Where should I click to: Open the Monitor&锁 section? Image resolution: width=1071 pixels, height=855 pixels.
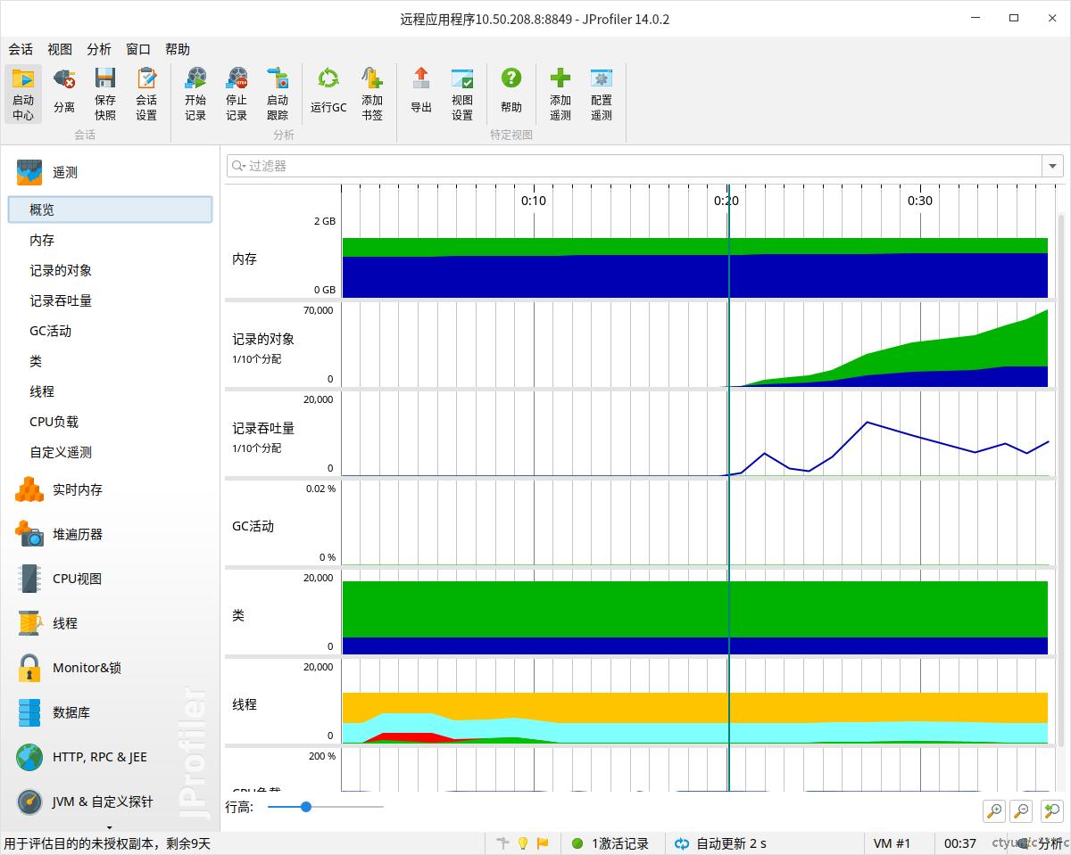(x=110, y=668)
